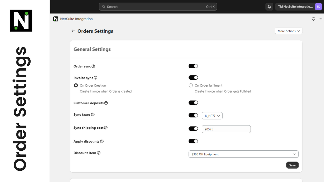Screen dimensions: 324x182
Task: Click the NetSuite Integration app title
Action: [x=76, y=19]
